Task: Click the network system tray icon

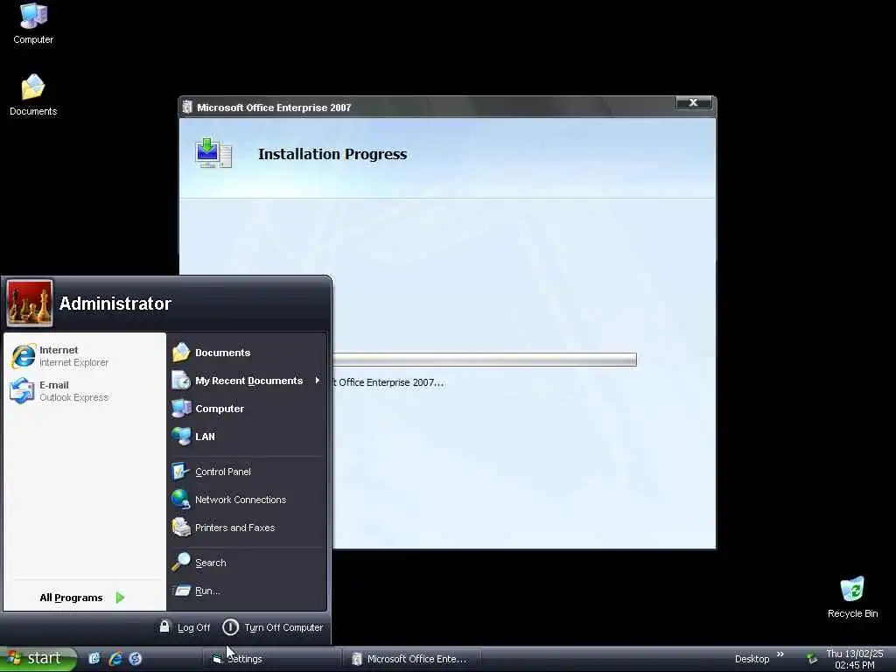Action: (812, 659)
